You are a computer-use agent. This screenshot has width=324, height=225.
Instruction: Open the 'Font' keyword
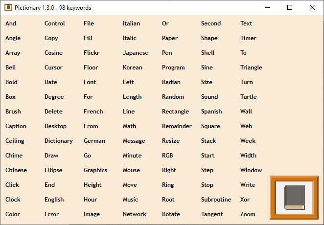click(x=90, y=82)
